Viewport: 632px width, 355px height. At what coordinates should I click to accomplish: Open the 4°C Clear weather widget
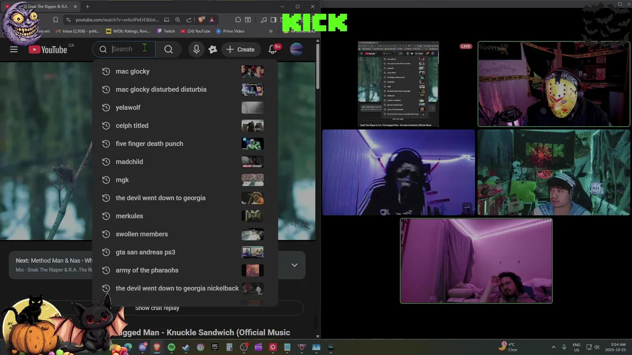[x=508, y=347]
